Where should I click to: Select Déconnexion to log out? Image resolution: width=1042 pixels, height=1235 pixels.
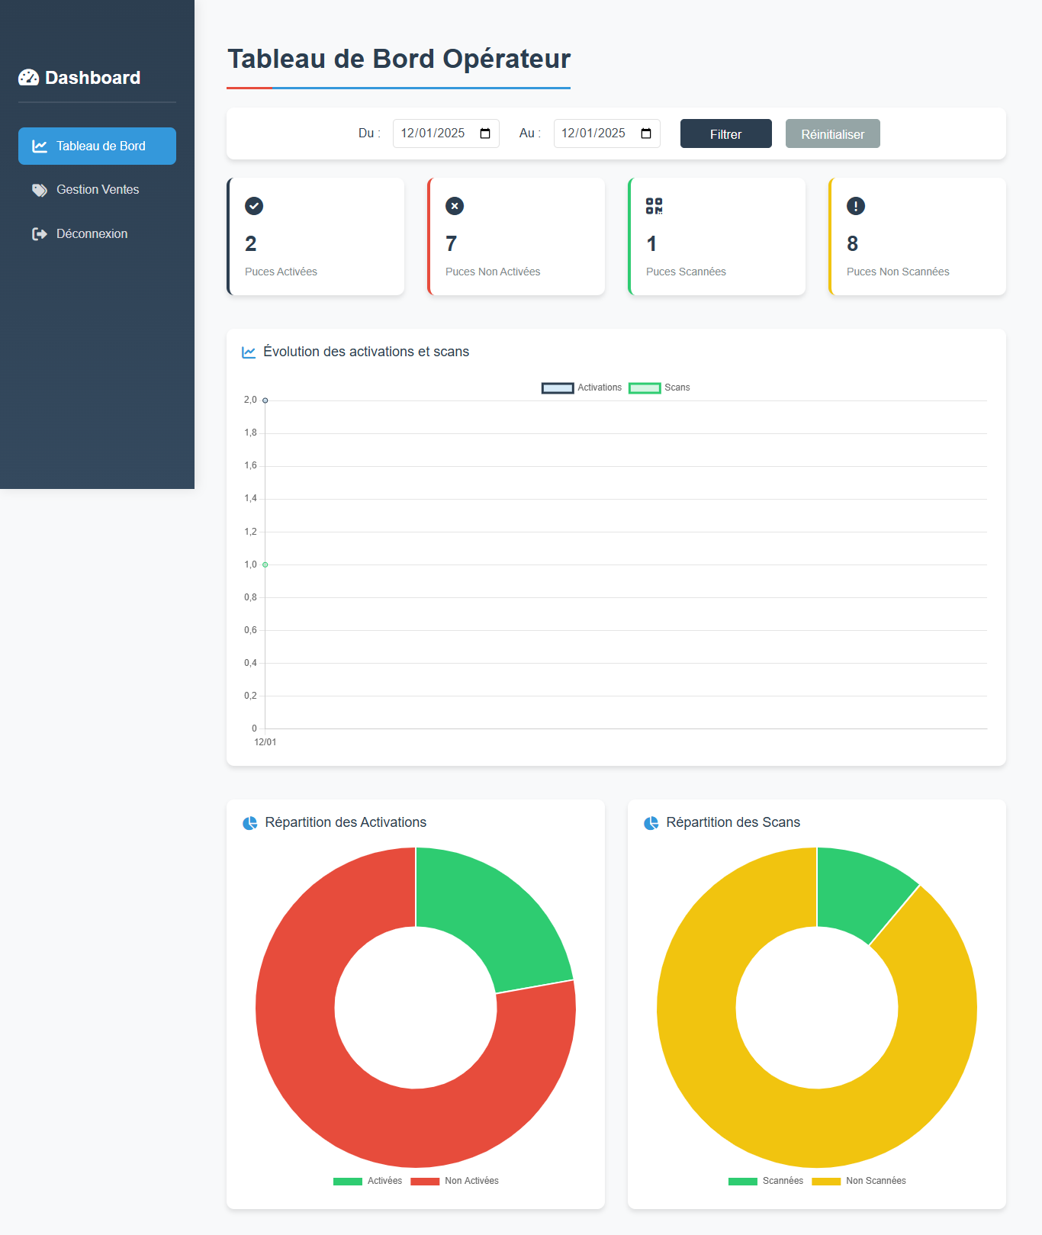pyautogui.click(x=92, y=234)
